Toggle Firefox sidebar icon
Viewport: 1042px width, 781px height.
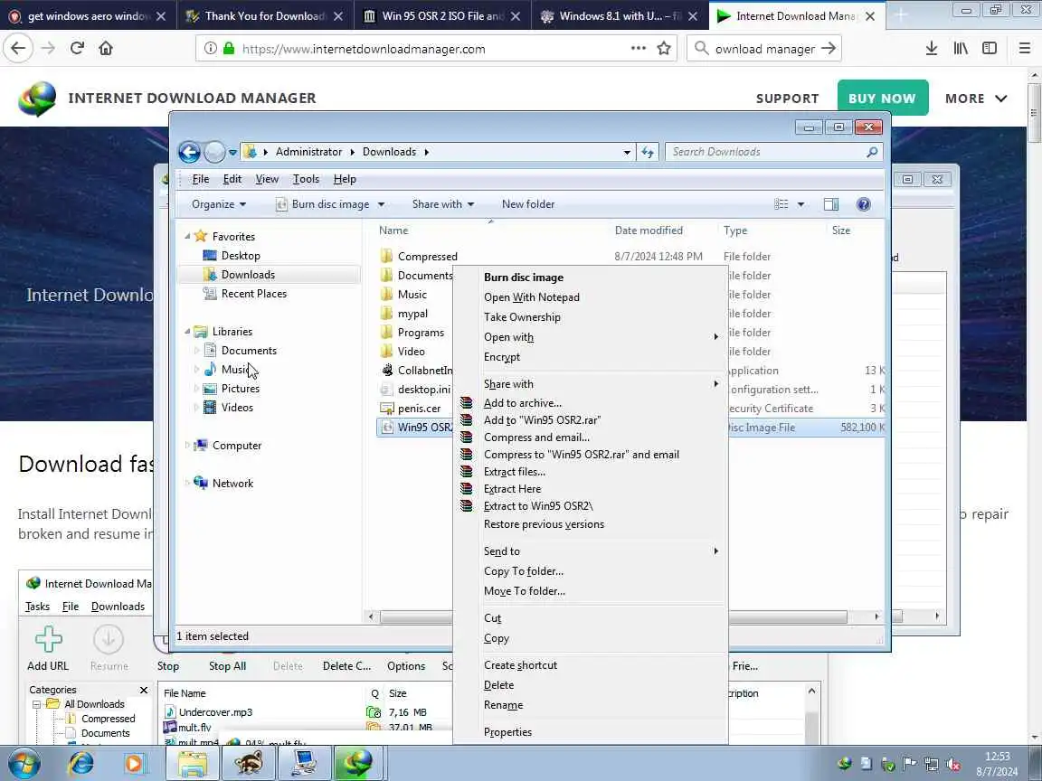pos(990,48)
